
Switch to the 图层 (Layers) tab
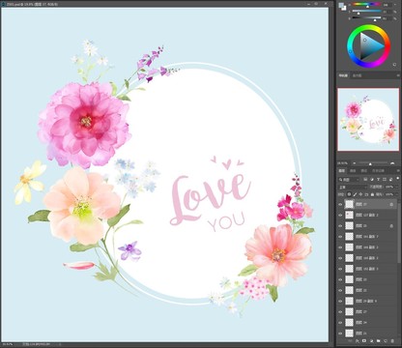[342, 171]
